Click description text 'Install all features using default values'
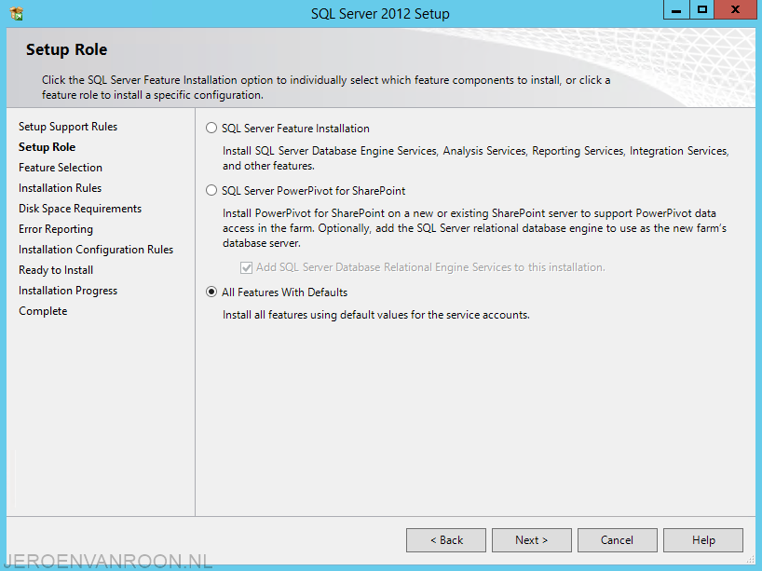The width and height of the screenshot is (762, 571). click(x=376, y=315)
